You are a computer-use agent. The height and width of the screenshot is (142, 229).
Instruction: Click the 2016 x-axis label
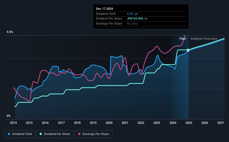coord(45,123)
